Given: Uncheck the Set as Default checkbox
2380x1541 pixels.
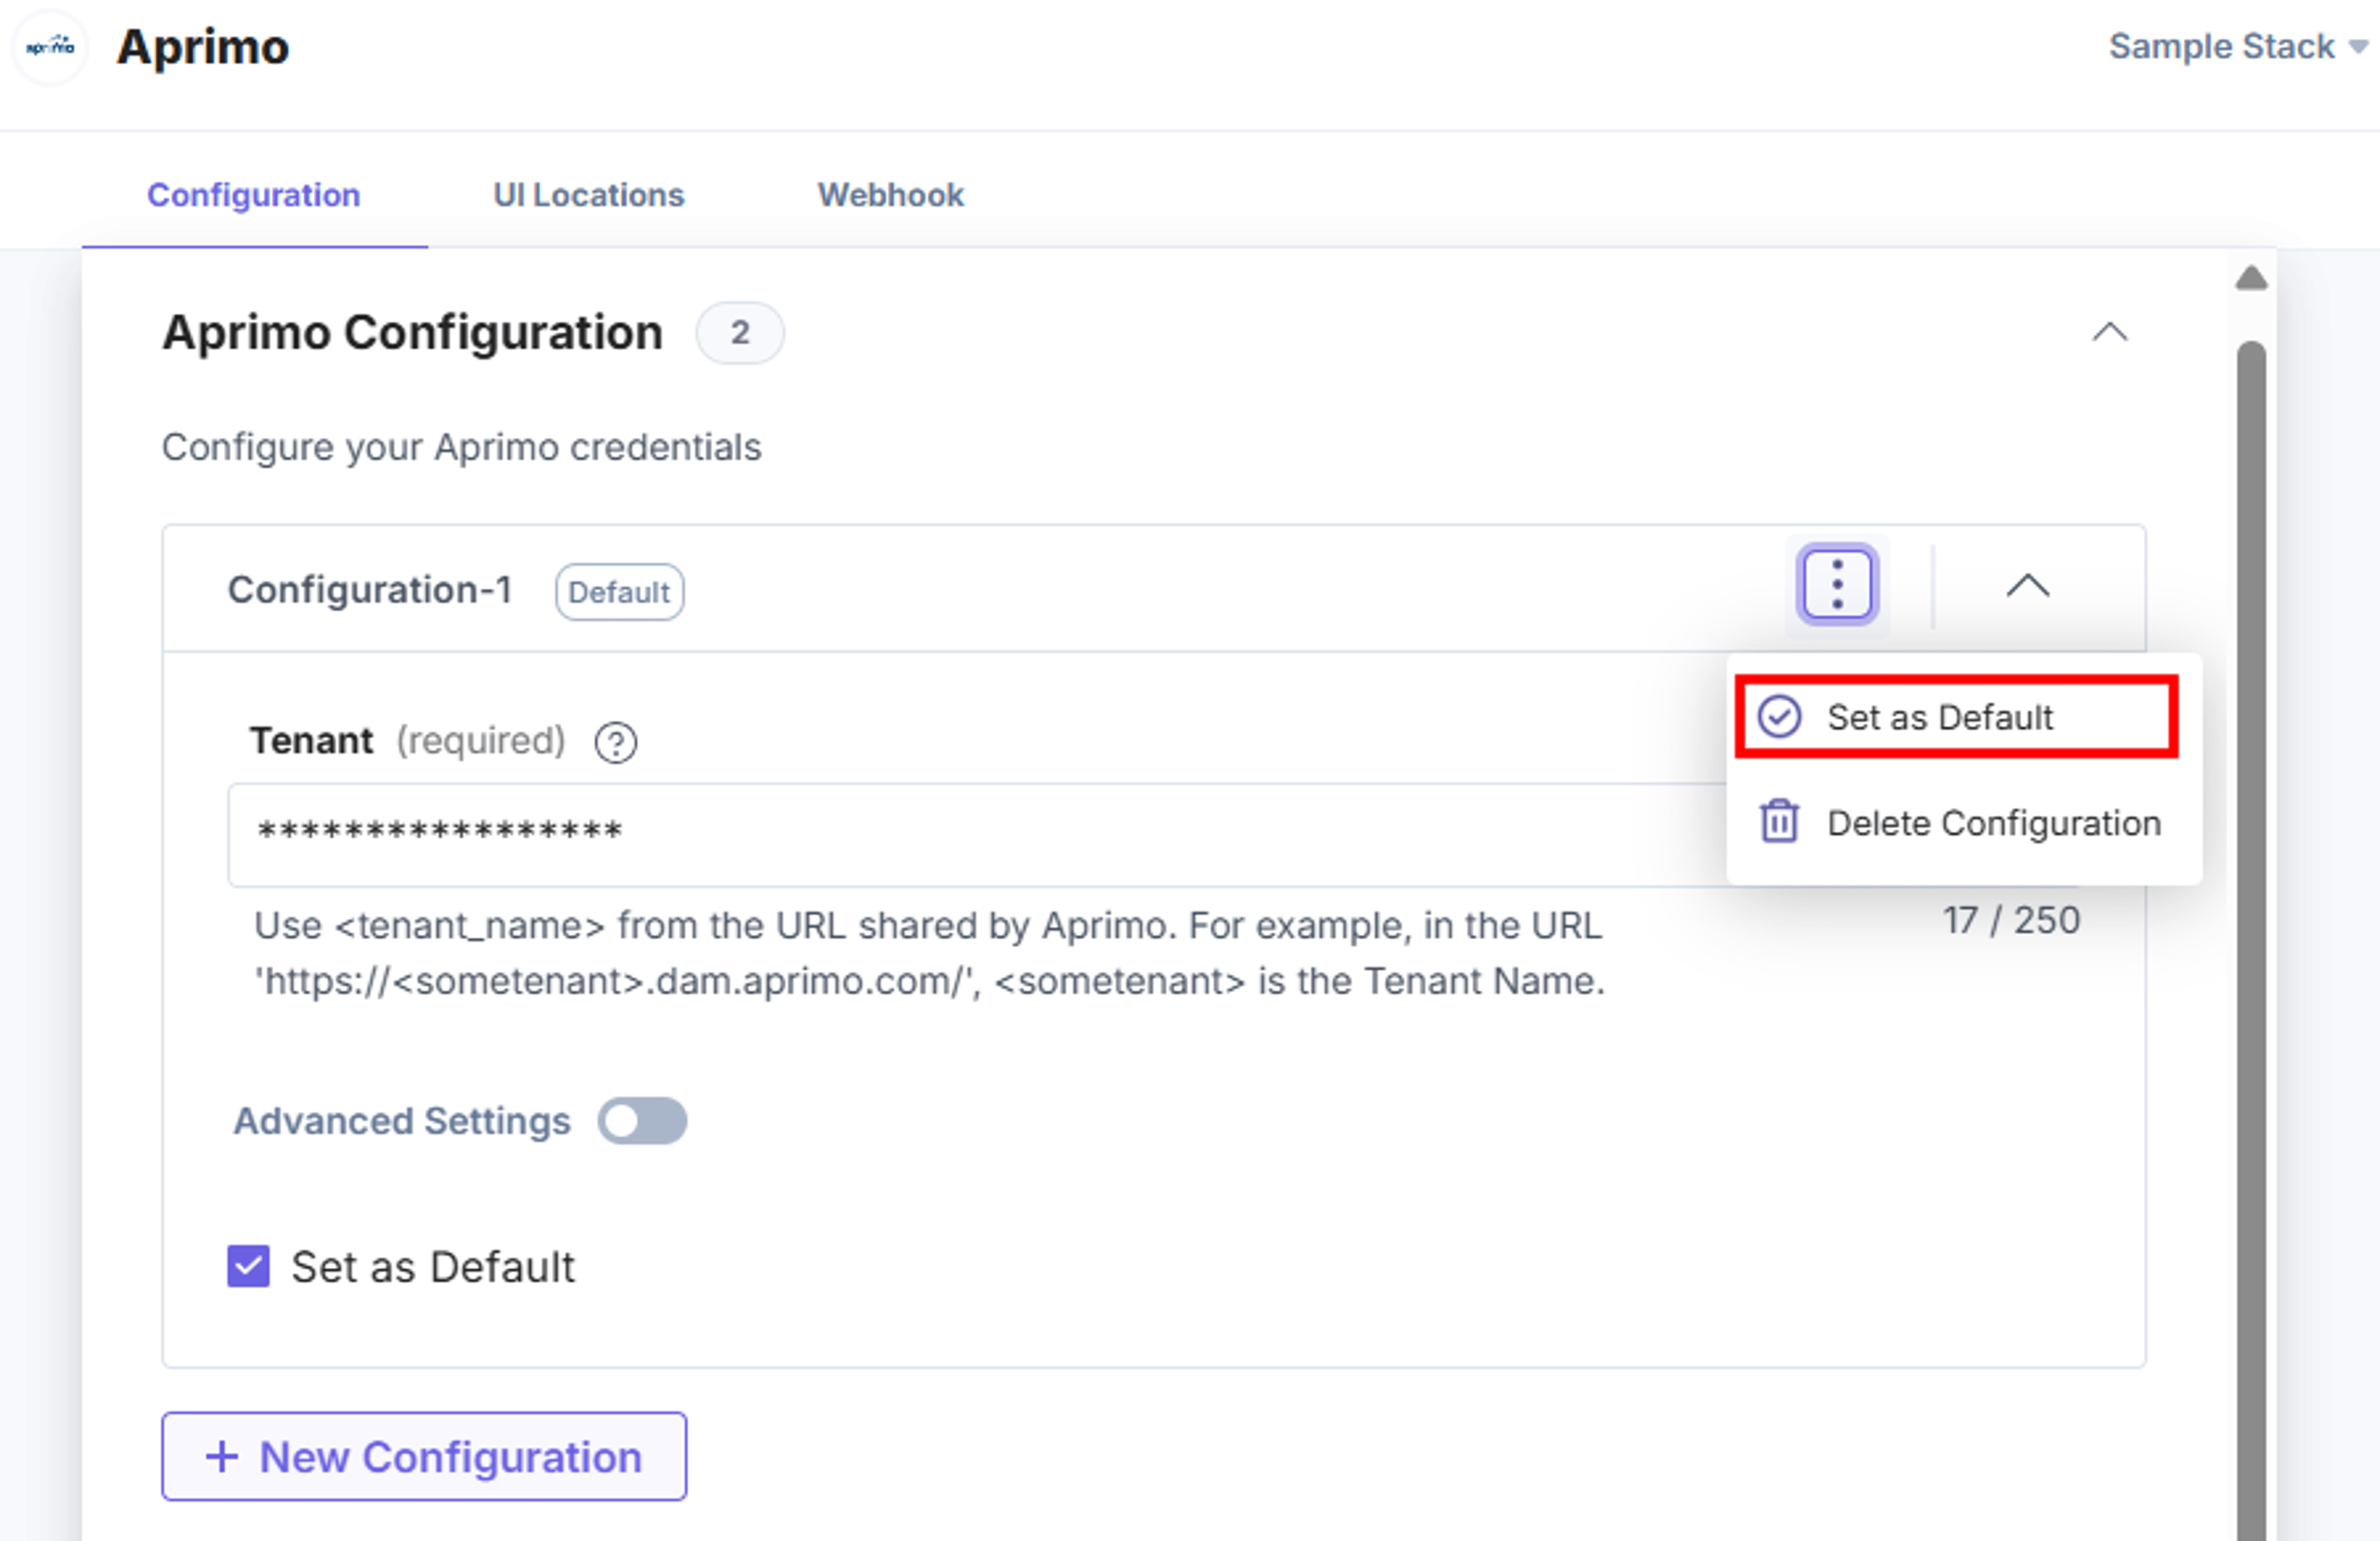Looking at the screenshot, I should (x=248, y=1266).
